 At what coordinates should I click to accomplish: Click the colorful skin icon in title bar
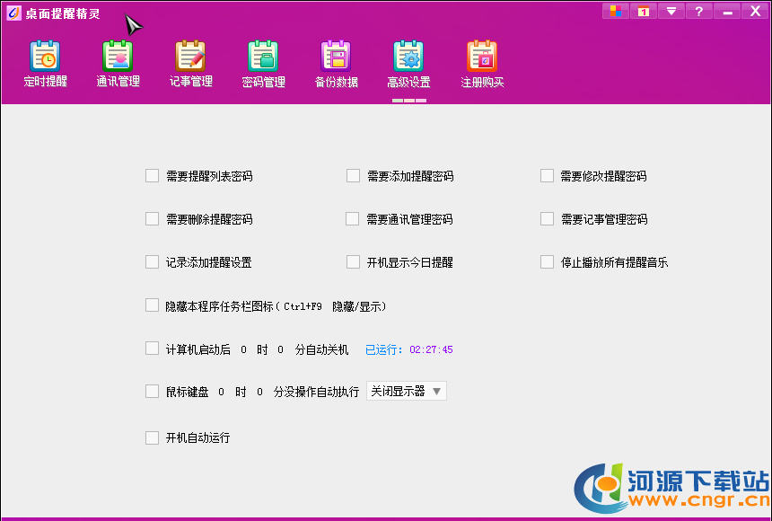click(616, 11)
